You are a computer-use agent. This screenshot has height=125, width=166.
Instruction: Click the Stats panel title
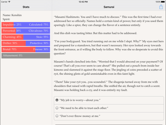point(26,7)
